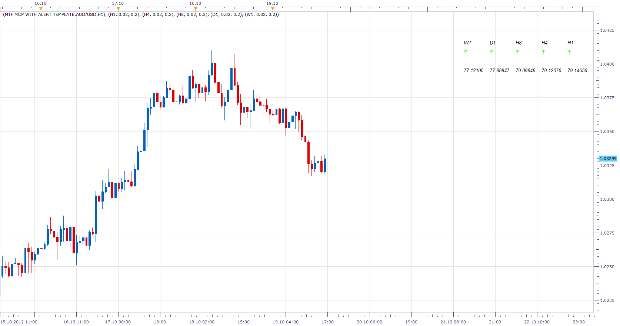Click the value 79.09848
620x326 pixels.
pyautogui.click(x=526, y=70)
